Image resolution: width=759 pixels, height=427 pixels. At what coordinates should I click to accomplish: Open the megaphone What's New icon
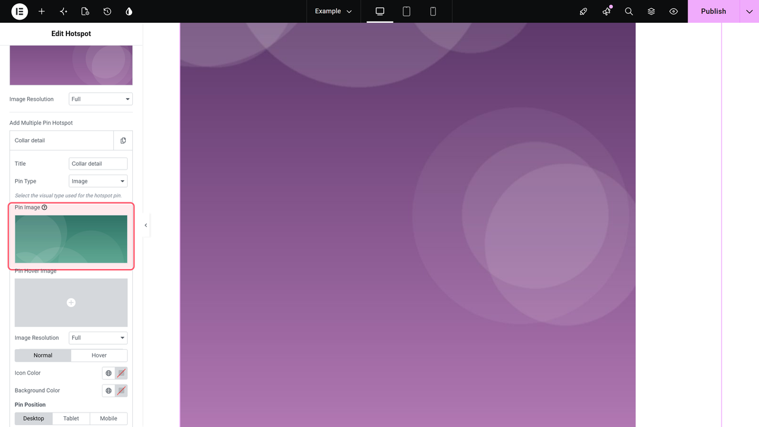(607, 11)
